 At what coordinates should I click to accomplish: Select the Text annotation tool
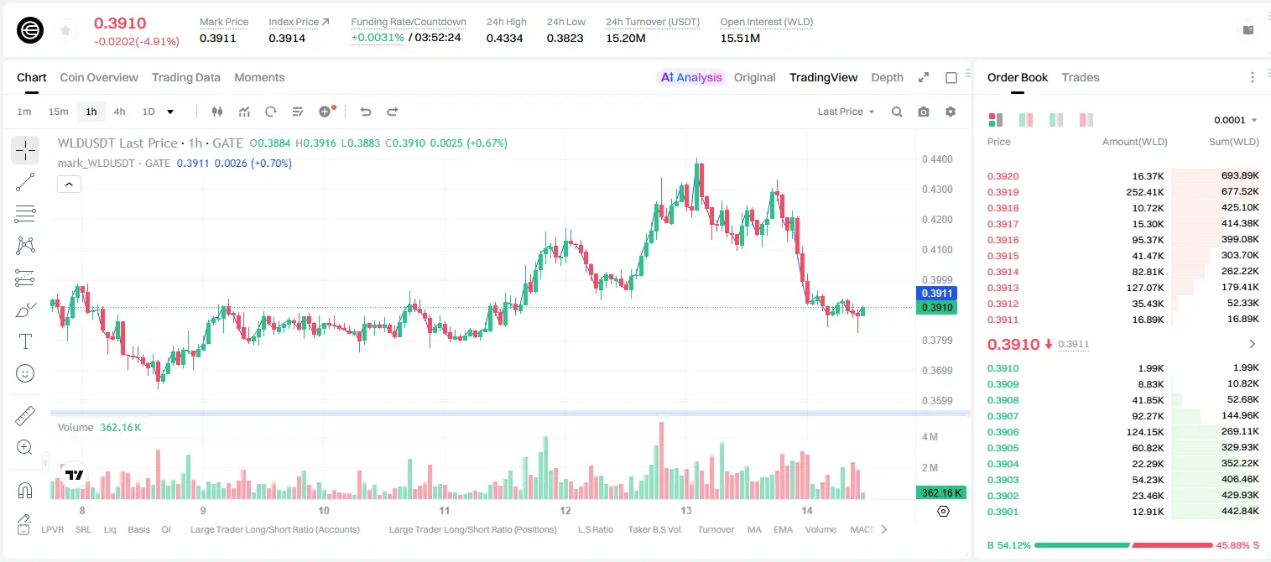pos(25,341)
